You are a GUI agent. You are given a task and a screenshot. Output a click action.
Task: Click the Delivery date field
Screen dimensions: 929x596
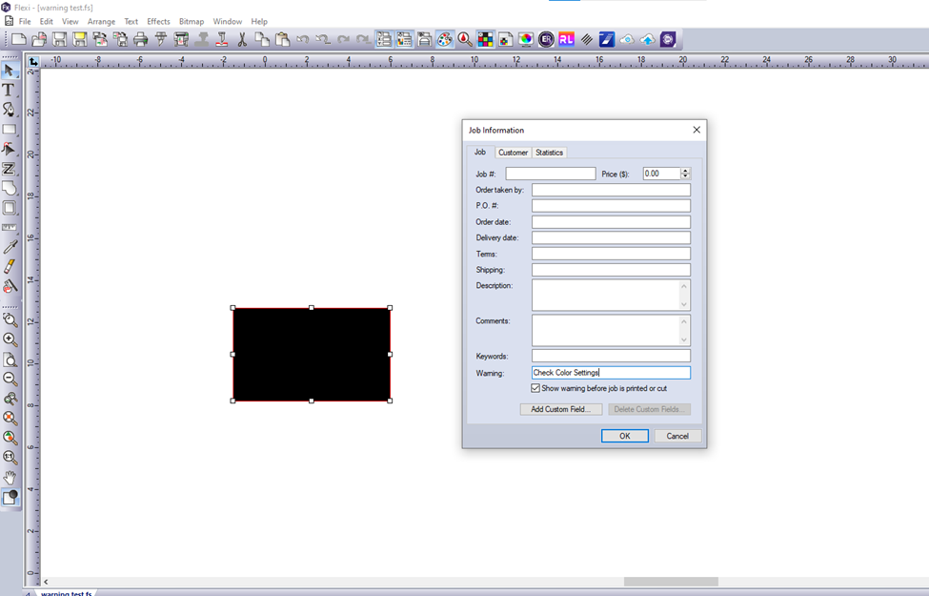611,237
